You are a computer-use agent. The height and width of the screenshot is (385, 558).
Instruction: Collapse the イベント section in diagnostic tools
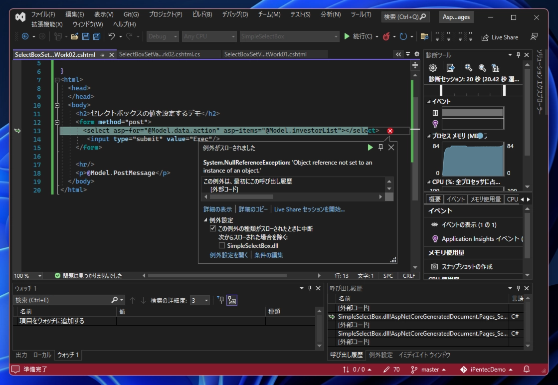click(428, 101)
